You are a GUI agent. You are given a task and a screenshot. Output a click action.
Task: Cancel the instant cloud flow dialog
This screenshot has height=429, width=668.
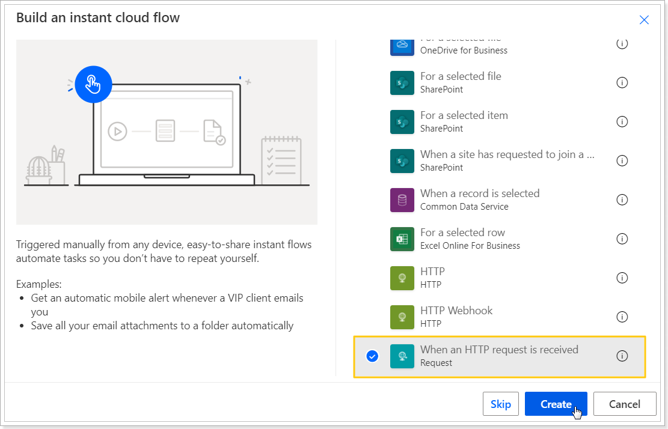pyautogui.click(x=625, y=404)
